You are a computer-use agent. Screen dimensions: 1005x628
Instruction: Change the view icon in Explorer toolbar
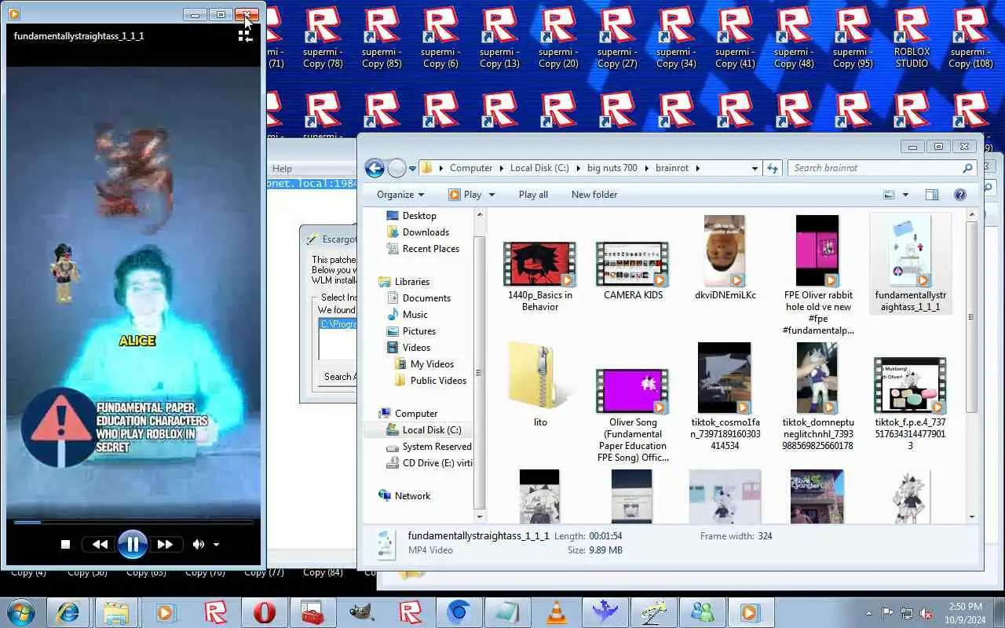(x=889, y=195)
